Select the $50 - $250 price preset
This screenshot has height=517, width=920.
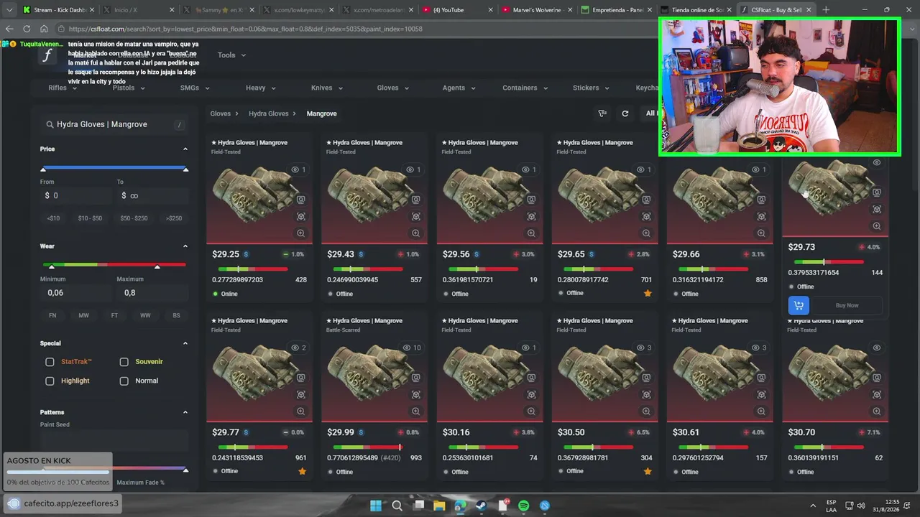(x=134, y=218)
